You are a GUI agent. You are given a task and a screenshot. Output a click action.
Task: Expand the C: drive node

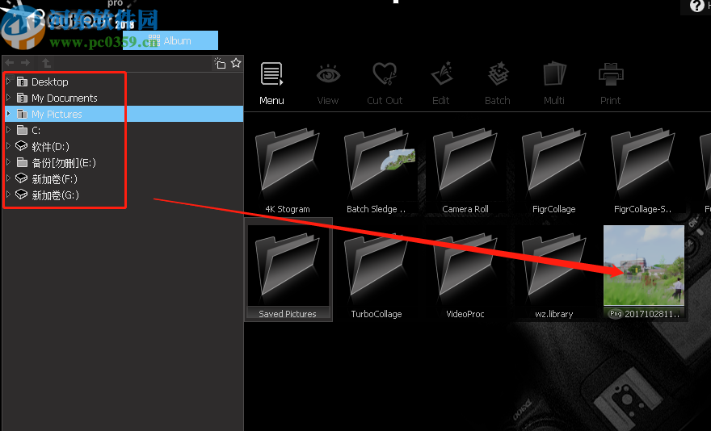click(x=9, y=130)
